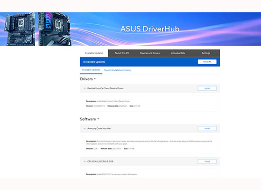Collapse Armoury Crate Installer chevron
This screenshot has width=261, height=190.
point(84,129)
